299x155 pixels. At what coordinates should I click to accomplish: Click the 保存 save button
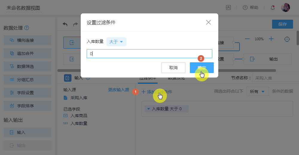pyautogui.click(x=282, y=24)
